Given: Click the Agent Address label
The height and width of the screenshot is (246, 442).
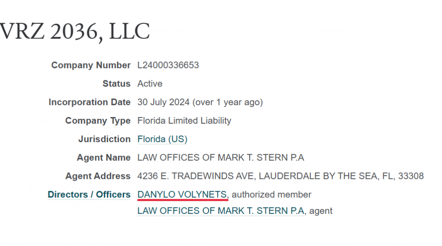Looking at the screenshot, I should (98, 176).
